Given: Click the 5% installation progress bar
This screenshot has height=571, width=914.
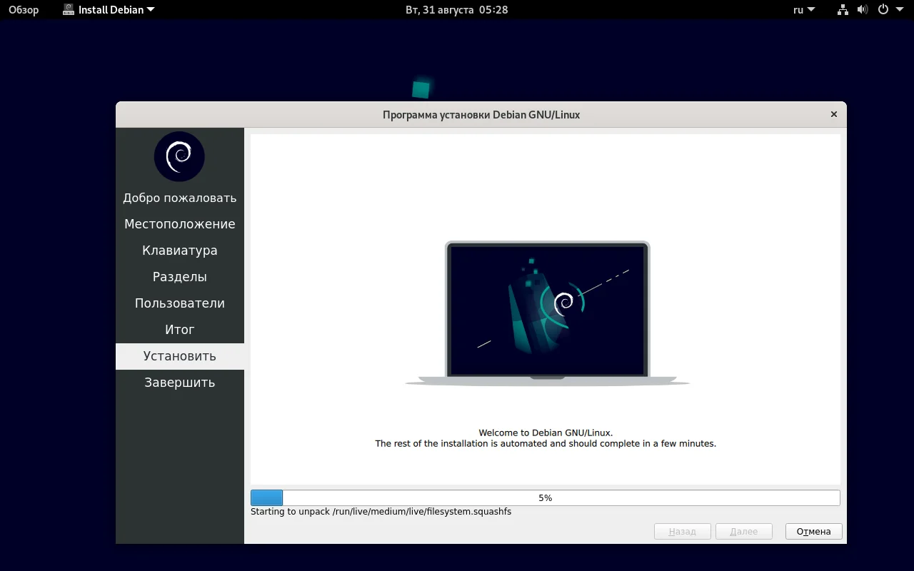Looking at the screenshot, I should (x=546, y=497).
